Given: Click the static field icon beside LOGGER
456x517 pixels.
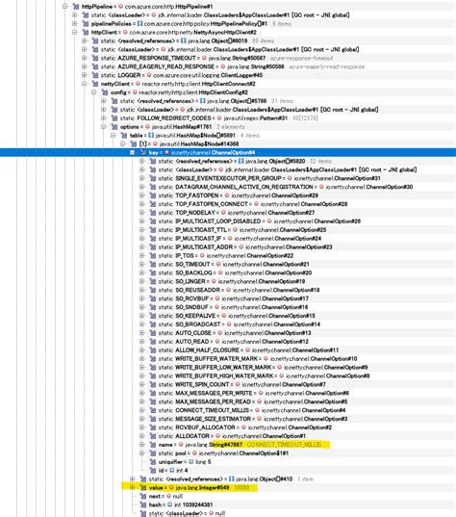Looking at the screenshot, I should tap(95, 75).
